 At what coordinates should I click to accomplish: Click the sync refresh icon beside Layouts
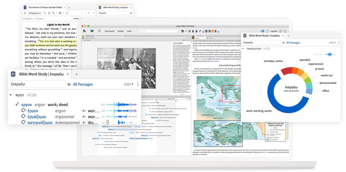click(267, 31)
